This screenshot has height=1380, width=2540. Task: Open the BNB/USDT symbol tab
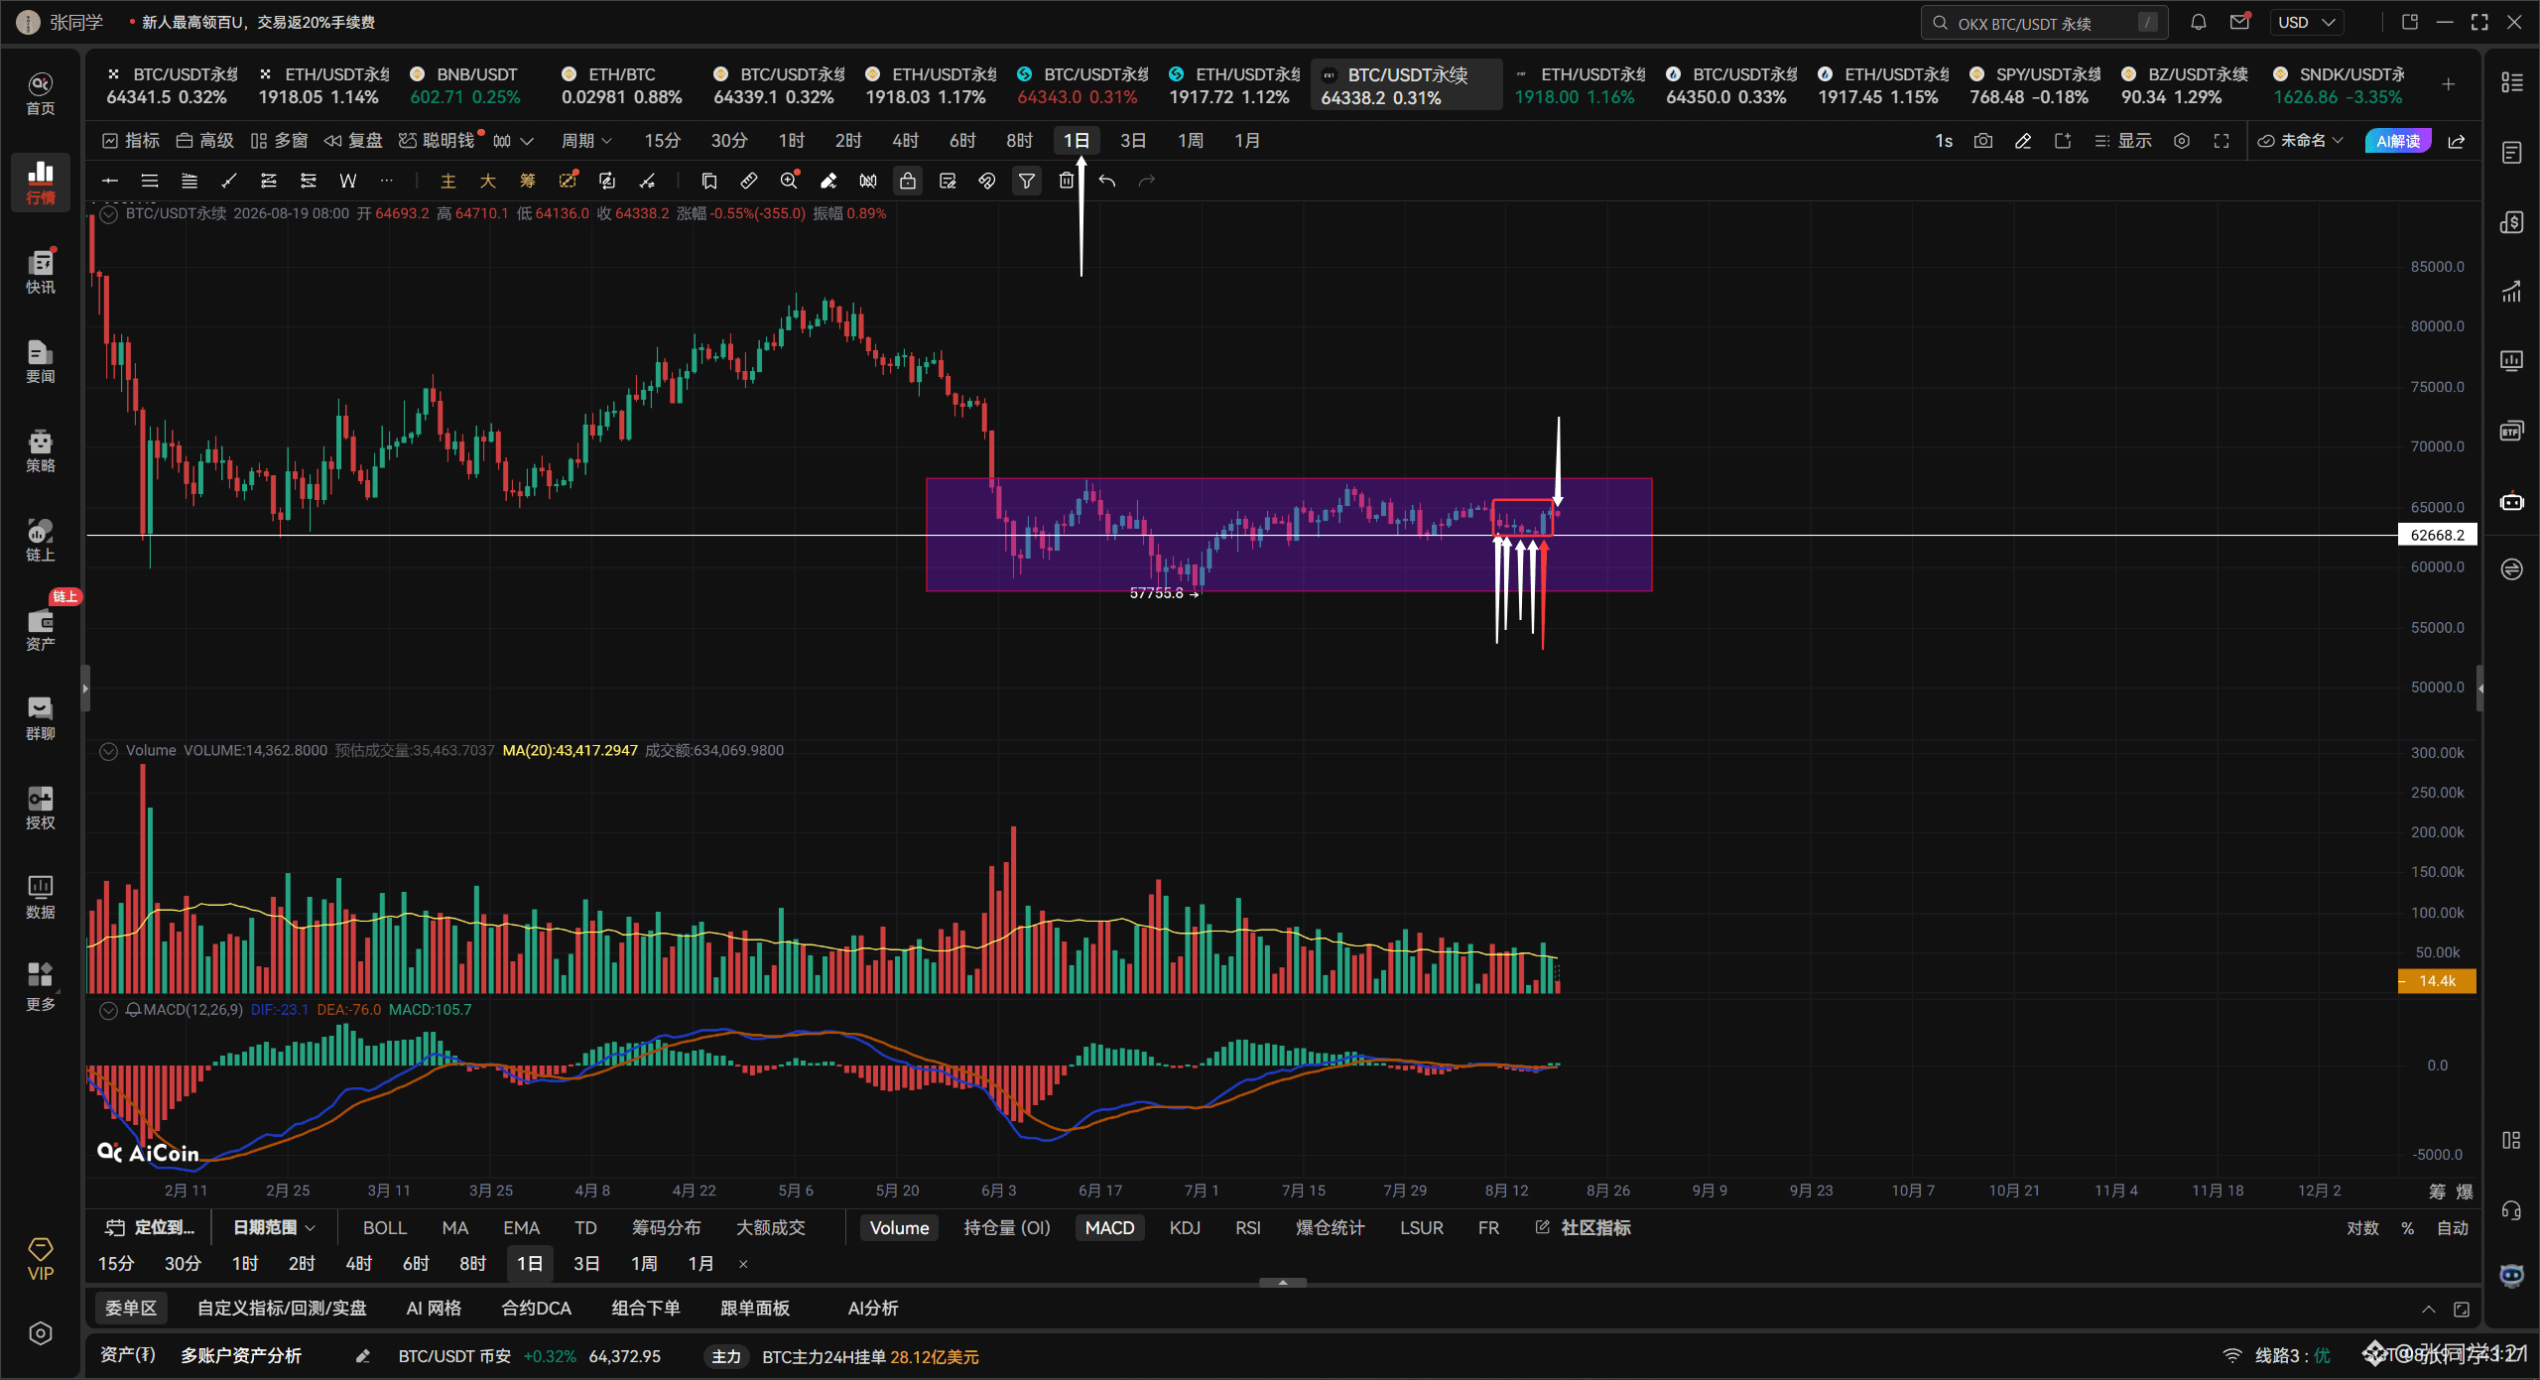tap(465, 85)
